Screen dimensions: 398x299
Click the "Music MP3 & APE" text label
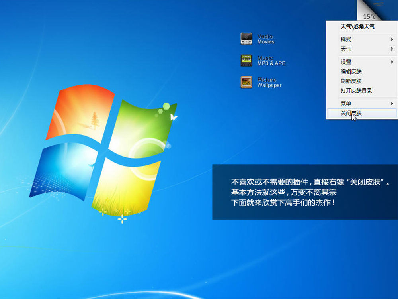click(271, 61)
